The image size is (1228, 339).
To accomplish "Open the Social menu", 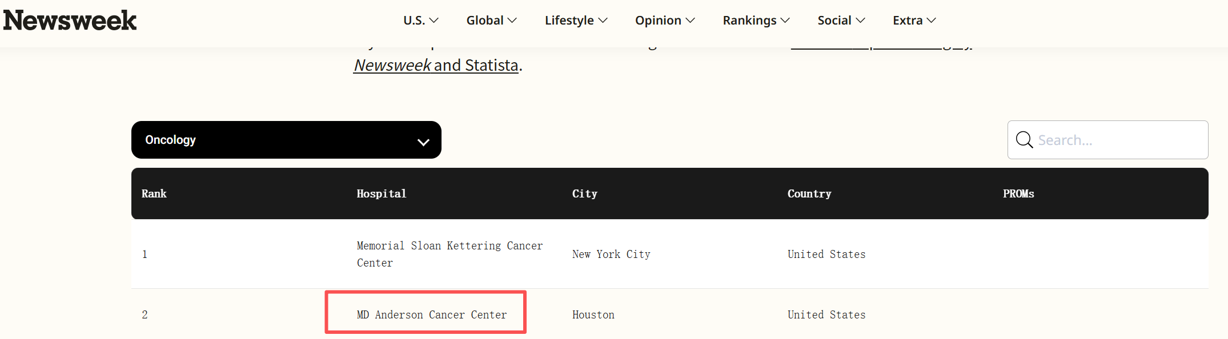I will coord(841,21).
